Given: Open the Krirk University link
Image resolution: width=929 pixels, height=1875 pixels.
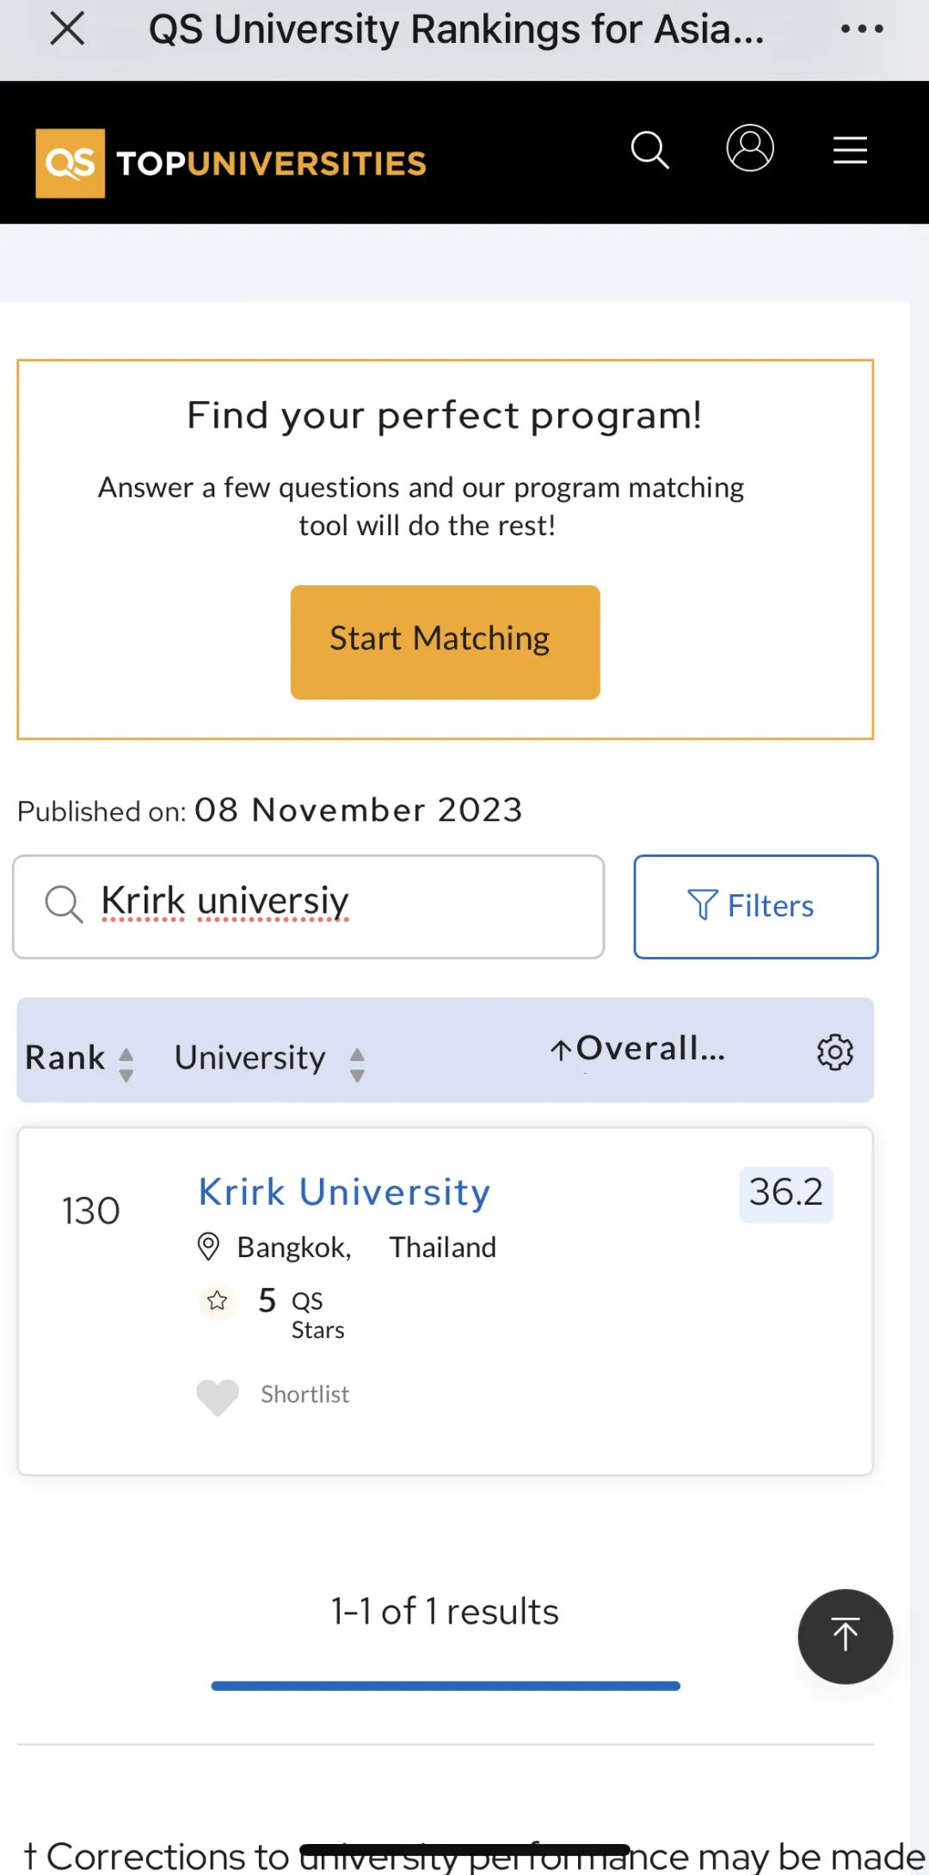Looking at the screenshot, I should (x=344, y=1192).
